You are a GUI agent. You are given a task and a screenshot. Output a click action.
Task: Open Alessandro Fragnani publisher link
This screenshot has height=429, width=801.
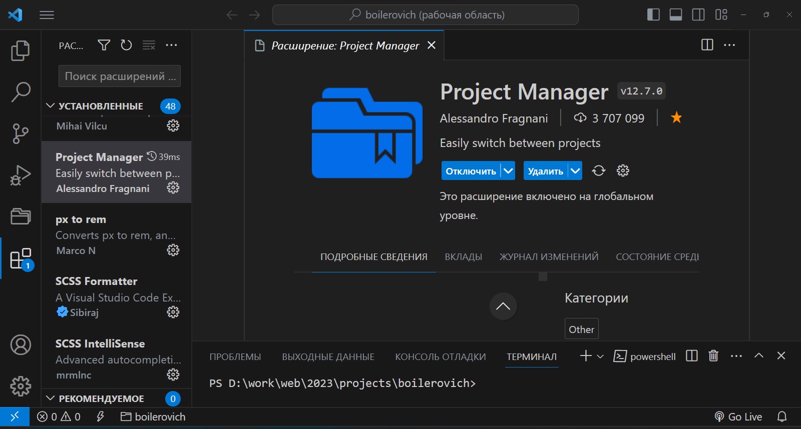tap(494, 118)
